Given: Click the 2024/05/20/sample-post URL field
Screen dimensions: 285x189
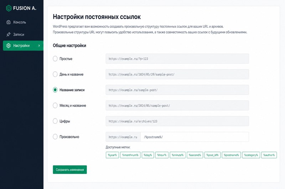Looking at the screenshot, I should (177, 74).
